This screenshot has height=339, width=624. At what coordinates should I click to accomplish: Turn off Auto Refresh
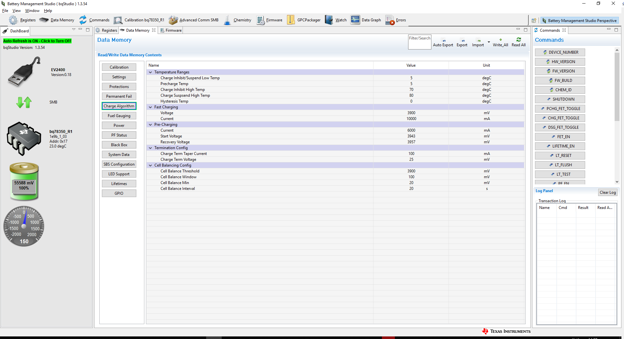pos(37,41)
